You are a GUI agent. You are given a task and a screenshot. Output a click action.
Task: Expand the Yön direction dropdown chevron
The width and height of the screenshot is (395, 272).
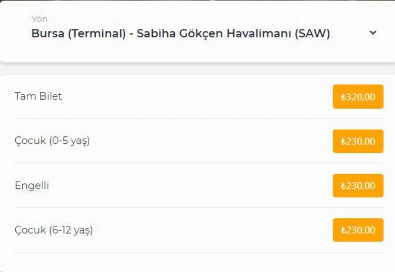373,33
